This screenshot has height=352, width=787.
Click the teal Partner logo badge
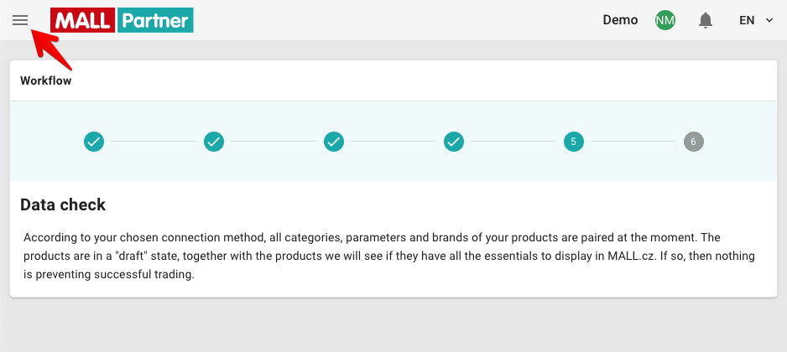click(x=155, y=20)
